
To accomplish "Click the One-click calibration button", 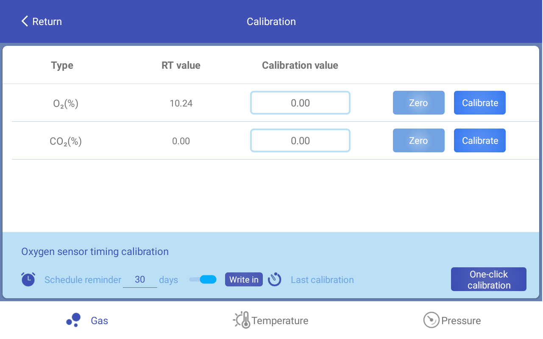I will [488, 279].
